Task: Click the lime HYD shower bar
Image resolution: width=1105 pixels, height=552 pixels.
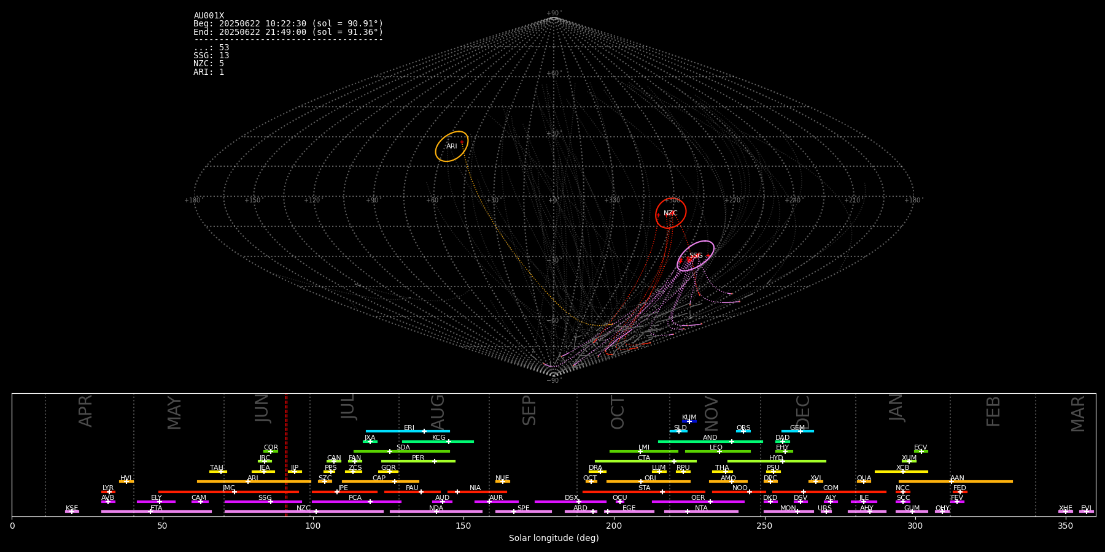Action: pos(777,461)
